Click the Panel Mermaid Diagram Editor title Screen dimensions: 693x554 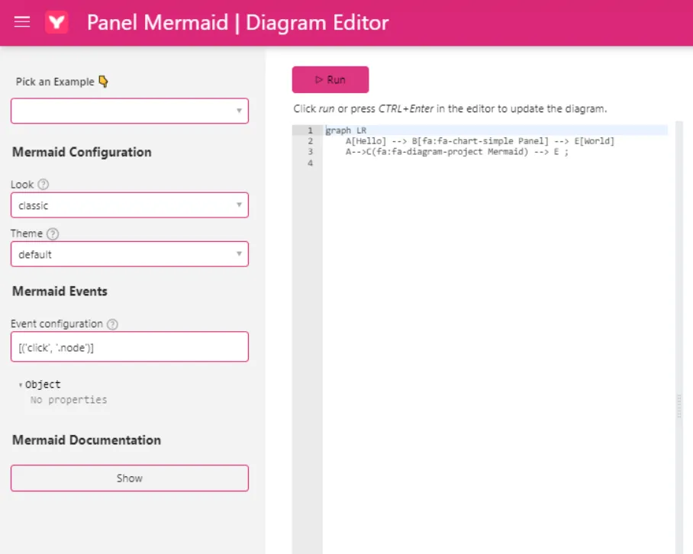coord(237,22)
